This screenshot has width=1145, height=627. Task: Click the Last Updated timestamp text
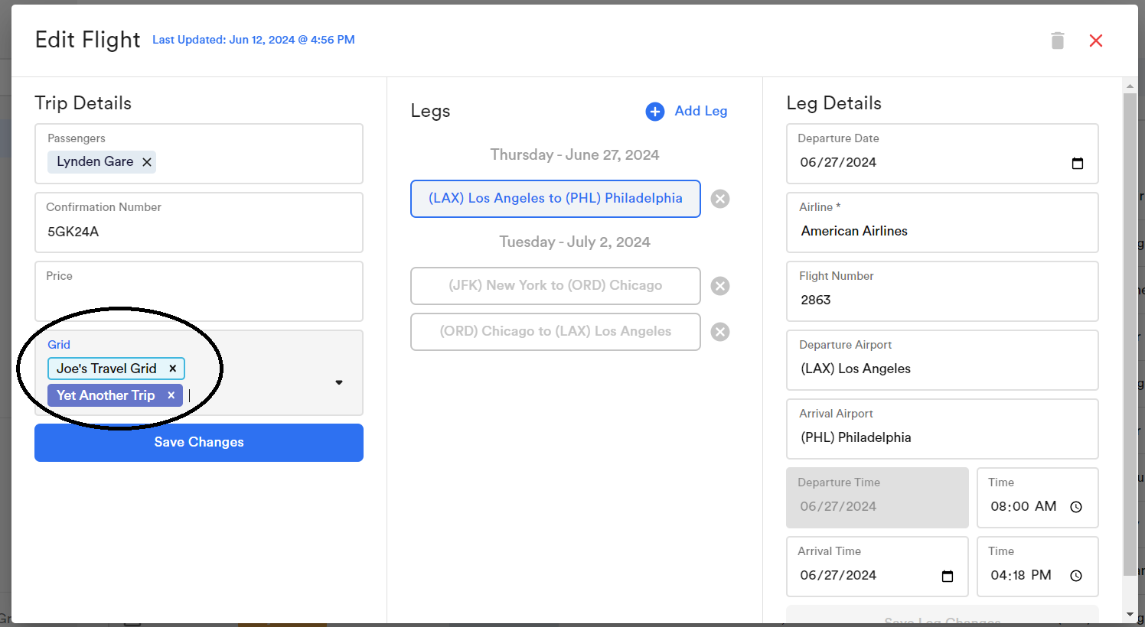pyautogui.click(x=253, y=40)
